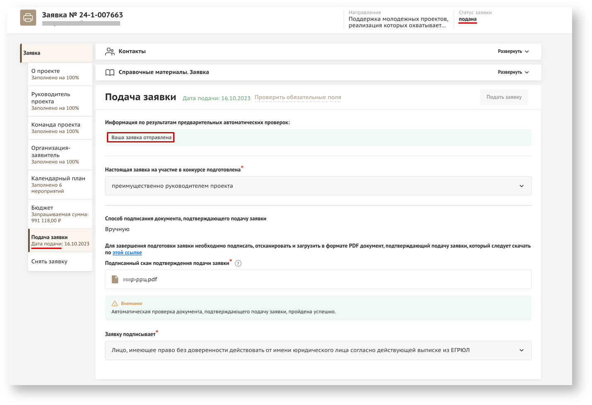The width and height of the screenshot is (592, 405).
Task: Click the printer icon beside application number
Action: pos(28,18)
